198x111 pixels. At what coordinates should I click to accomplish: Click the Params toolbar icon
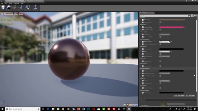[20, 8]
